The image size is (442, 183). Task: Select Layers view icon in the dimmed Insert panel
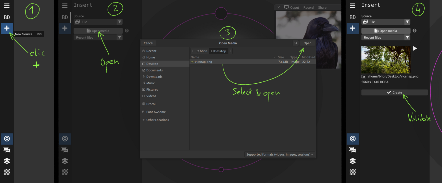(x=65, y=161)
